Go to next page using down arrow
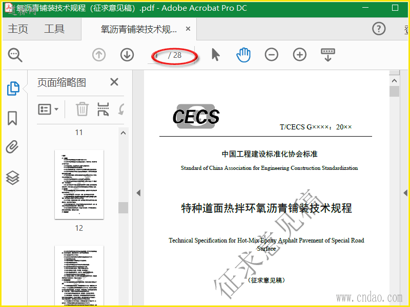410x307 pixels. click(x=127, y=55)
